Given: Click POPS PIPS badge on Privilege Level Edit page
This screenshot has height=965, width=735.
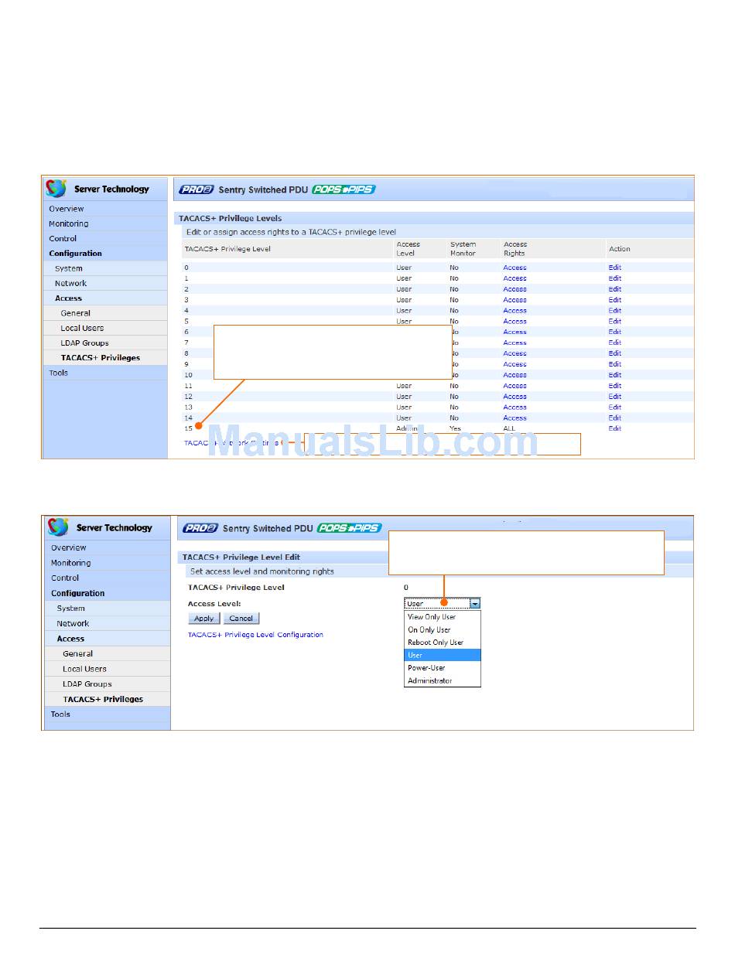Looking at the screenshot, I should 349,528.
